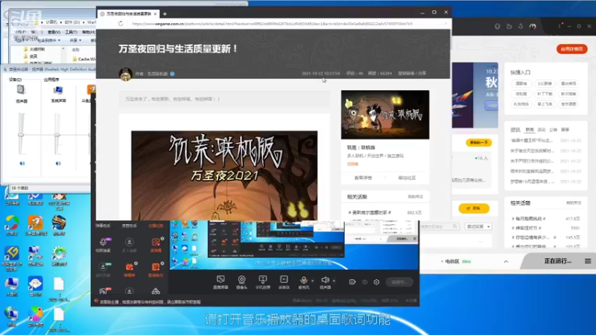Click the screen-share icon in the streaming toolbar
This screenshot has height=335, width=596.
coord(221,280)
